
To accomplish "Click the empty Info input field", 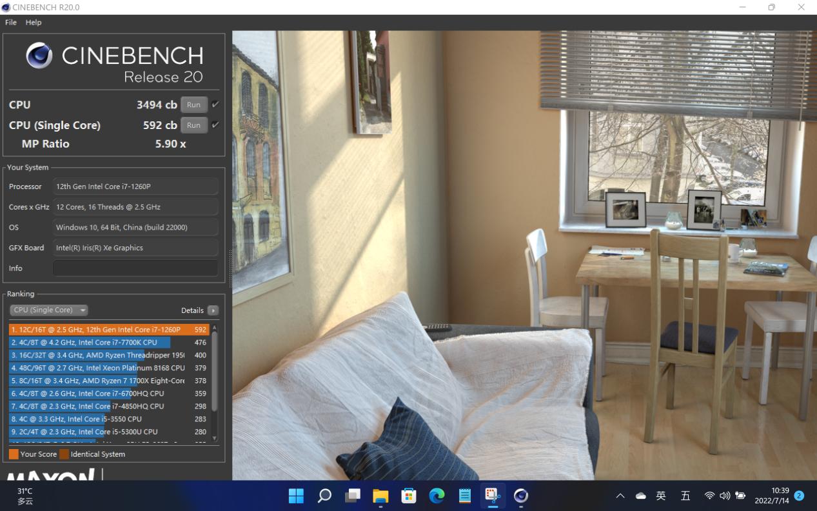I will (135, 268).
